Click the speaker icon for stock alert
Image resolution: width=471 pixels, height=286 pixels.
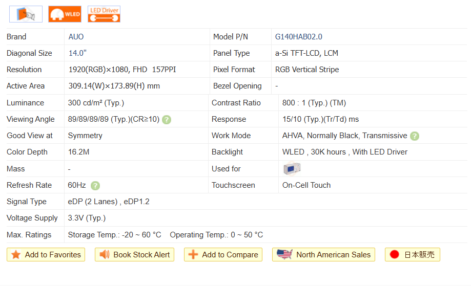(105, 255)
